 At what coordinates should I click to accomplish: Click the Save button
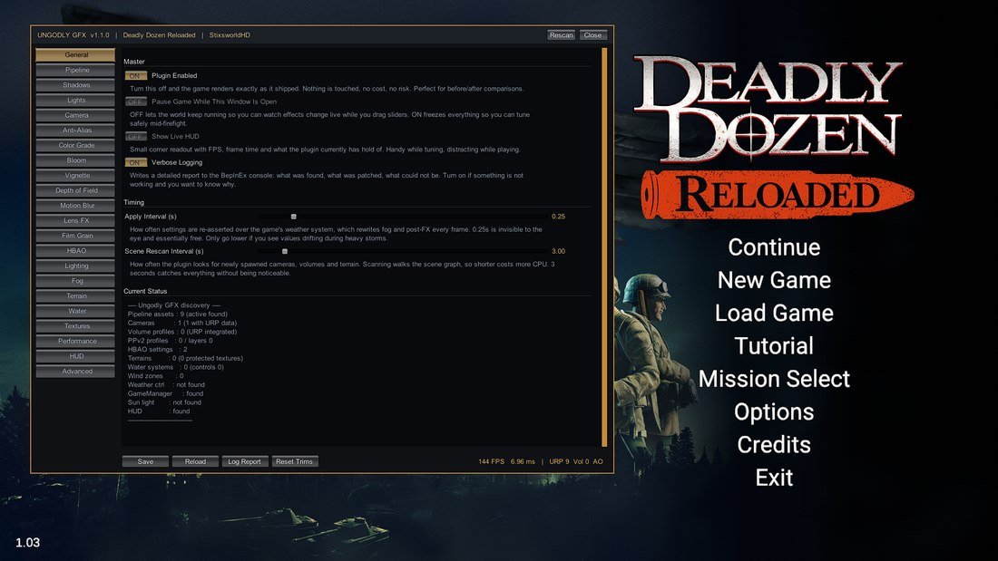coord(145,462)
